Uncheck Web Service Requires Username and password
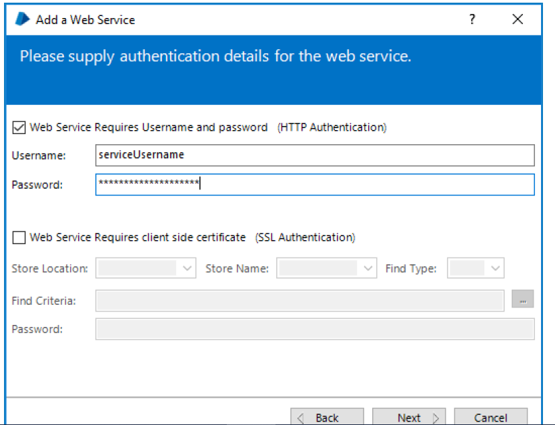 pos(19,127)
